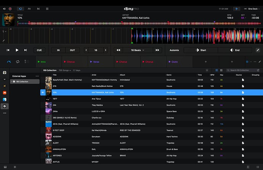Click the preview speaker icon on the 10% row

[43, 92]
